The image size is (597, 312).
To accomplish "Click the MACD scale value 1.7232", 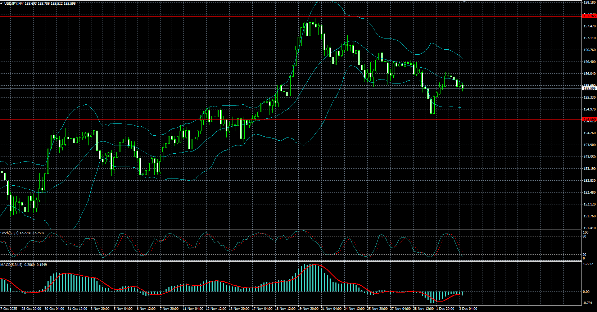I will click(588, 264).
